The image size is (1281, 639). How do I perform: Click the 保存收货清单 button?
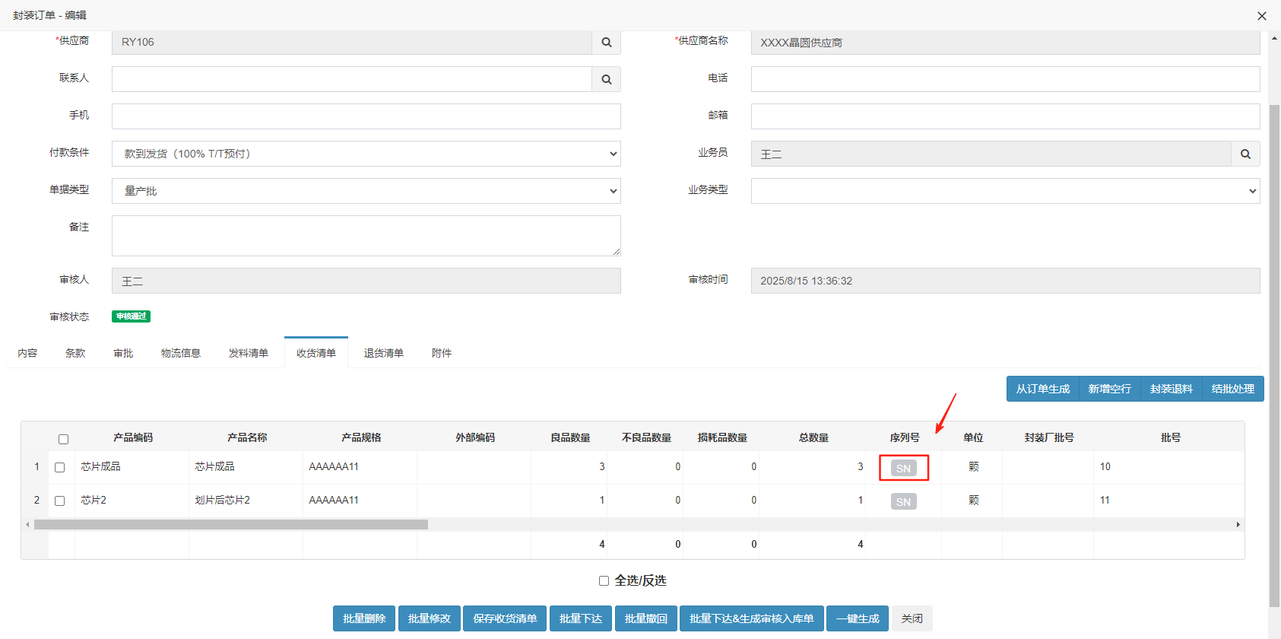(x=505, y=618)
